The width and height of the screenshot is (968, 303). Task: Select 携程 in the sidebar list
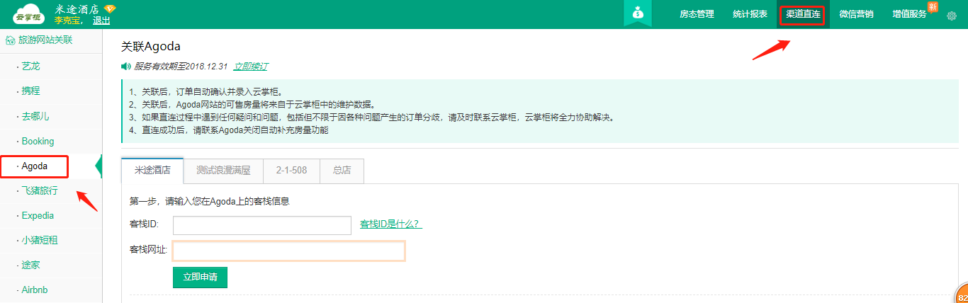click(31, 91)
